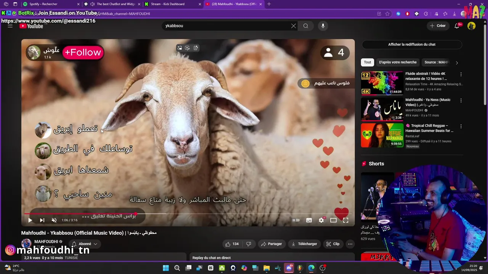The width and height of the screenshot is (488, 274).
Task: Open Fluide abstrait 12 heures thumbnail
Action: point(382,83)
